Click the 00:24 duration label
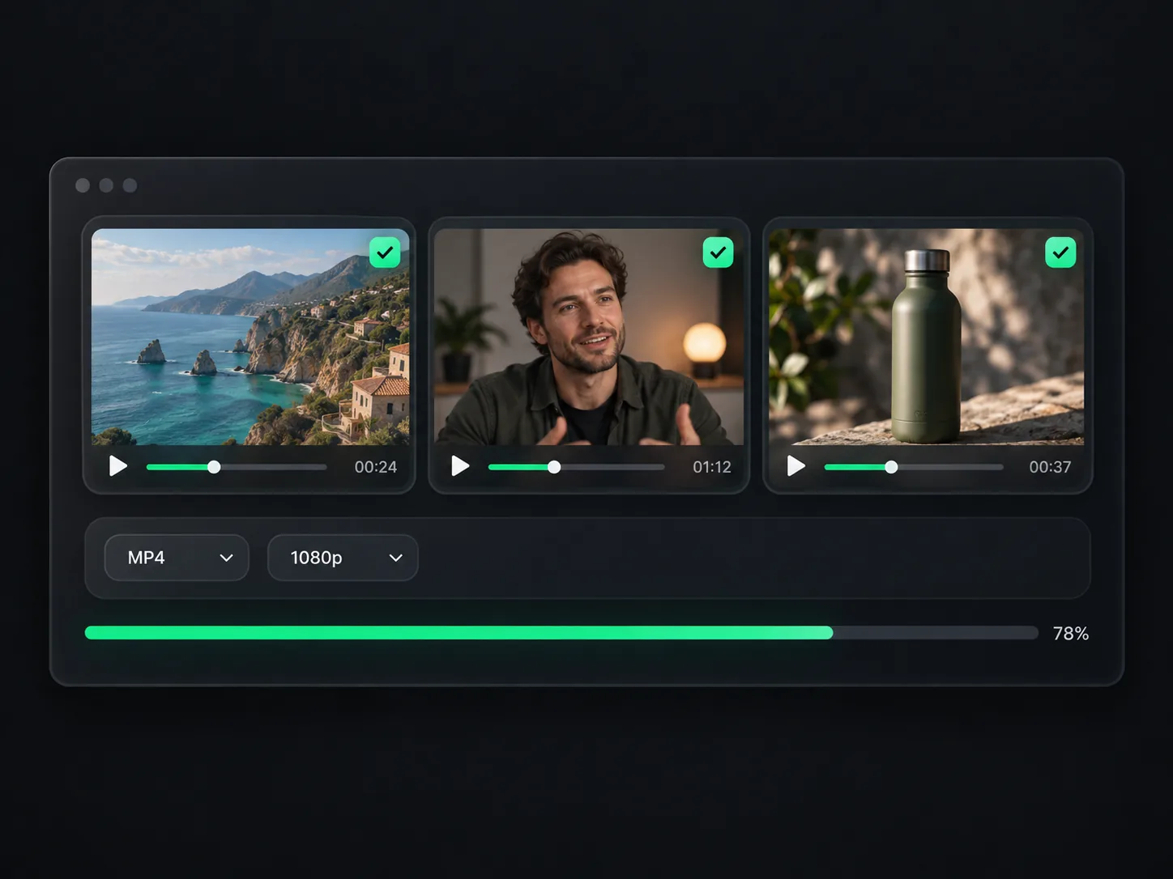 (376, 467)
